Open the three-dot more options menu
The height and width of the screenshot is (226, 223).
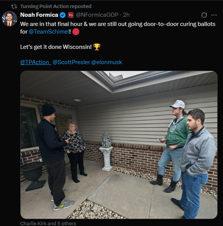[x=214, y=15]
